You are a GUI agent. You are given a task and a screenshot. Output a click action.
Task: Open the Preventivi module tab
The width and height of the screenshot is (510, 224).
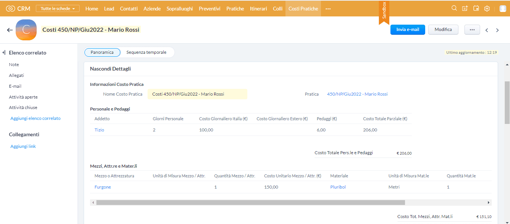tap(209, 8)
